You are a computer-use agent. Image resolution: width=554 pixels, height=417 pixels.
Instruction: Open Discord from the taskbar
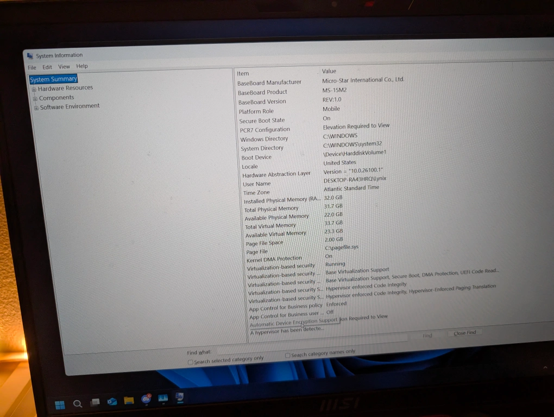(146, 399)
